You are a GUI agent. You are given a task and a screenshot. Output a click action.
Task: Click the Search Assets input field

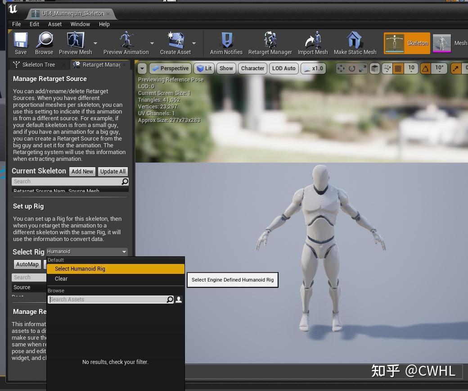[x=108, y=299]
